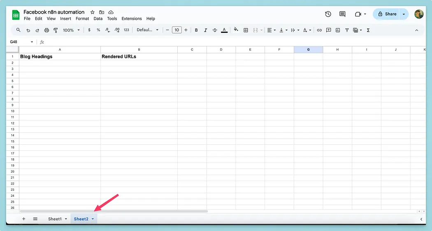
Task: Toggle italic formatting
Action: 206,30
